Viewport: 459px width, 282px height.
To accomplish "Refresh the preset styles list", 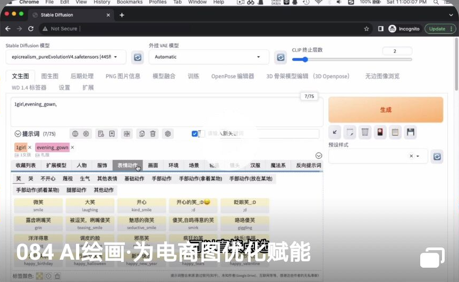I will [x=437, y=156].
